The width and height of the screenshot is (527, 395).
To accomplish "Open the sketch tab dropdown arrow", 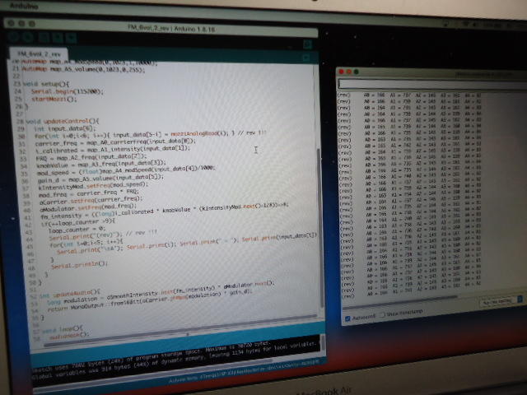I will (x=306, y=58).
